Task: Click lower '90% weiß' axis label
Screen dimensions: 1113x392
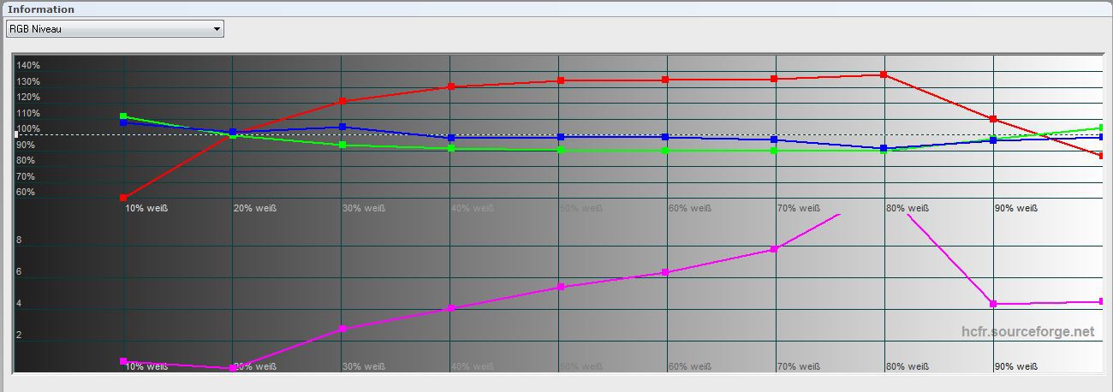Action: 1016,366
